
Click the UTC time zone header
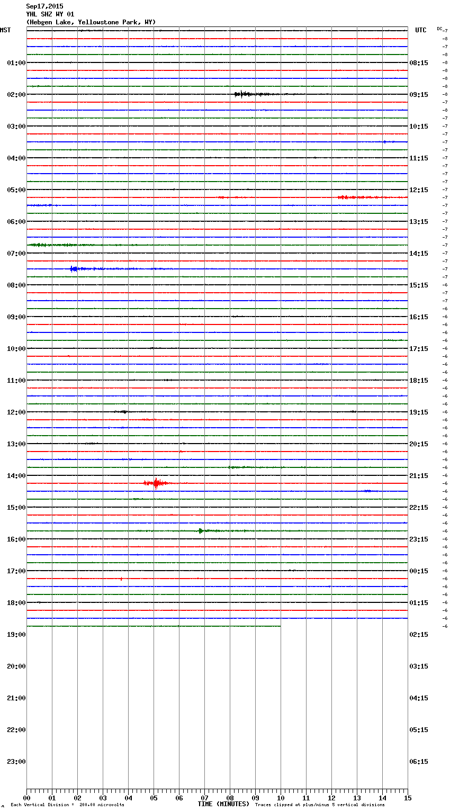pos(421,30)
